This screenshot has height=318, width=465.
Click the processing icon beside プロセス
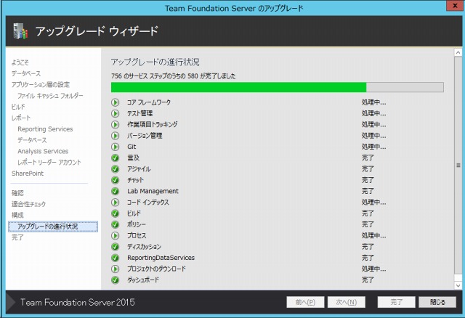click(115, 236)
